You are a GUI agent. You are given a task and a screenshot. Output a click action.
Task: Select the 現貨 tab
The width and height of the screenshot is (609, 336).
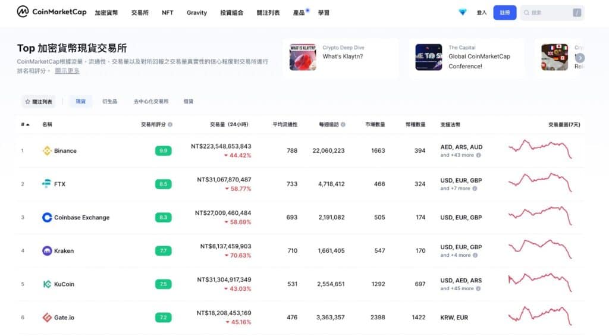[81, 101]
